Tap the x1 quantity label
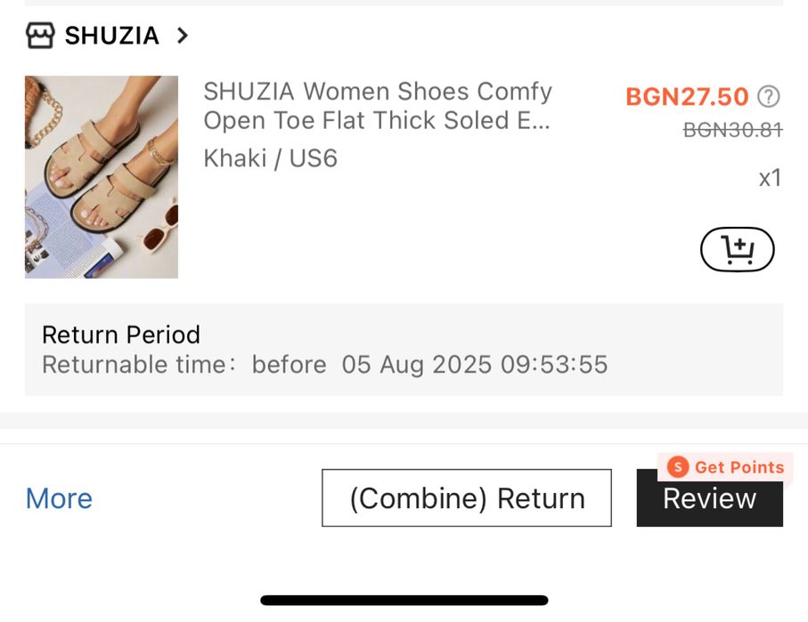The width and height of the screenshot is (808, 622). [770, 178]
